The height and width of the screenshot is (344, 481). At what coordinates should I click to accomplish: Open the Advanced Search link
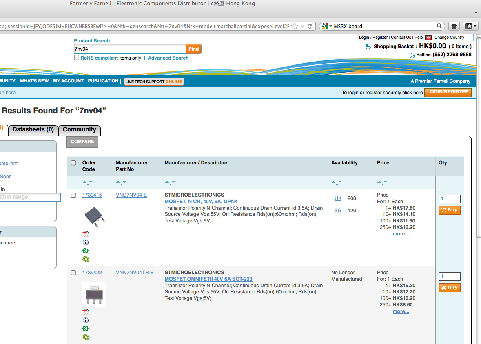click(x=168, y=58)
